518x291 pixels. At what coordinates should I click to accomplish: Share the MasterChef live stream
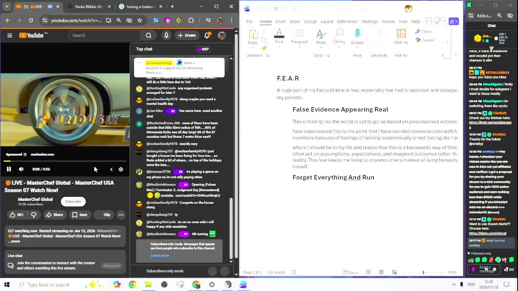(54, 215)
